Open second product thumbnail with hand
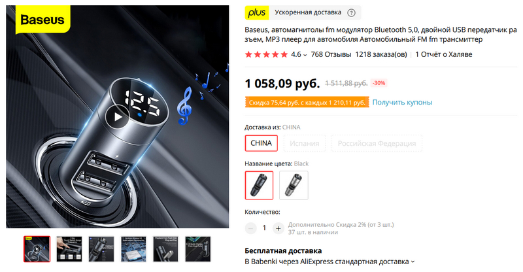The image size is (523, 272). pyautogui.click(x=69, y=249)
